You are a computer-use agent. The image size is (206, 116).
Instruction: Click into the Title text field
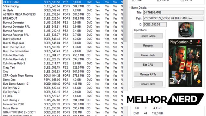(173, 13)
